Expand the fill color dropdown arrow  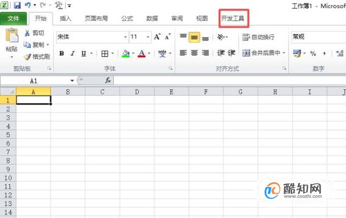(133, 54)
